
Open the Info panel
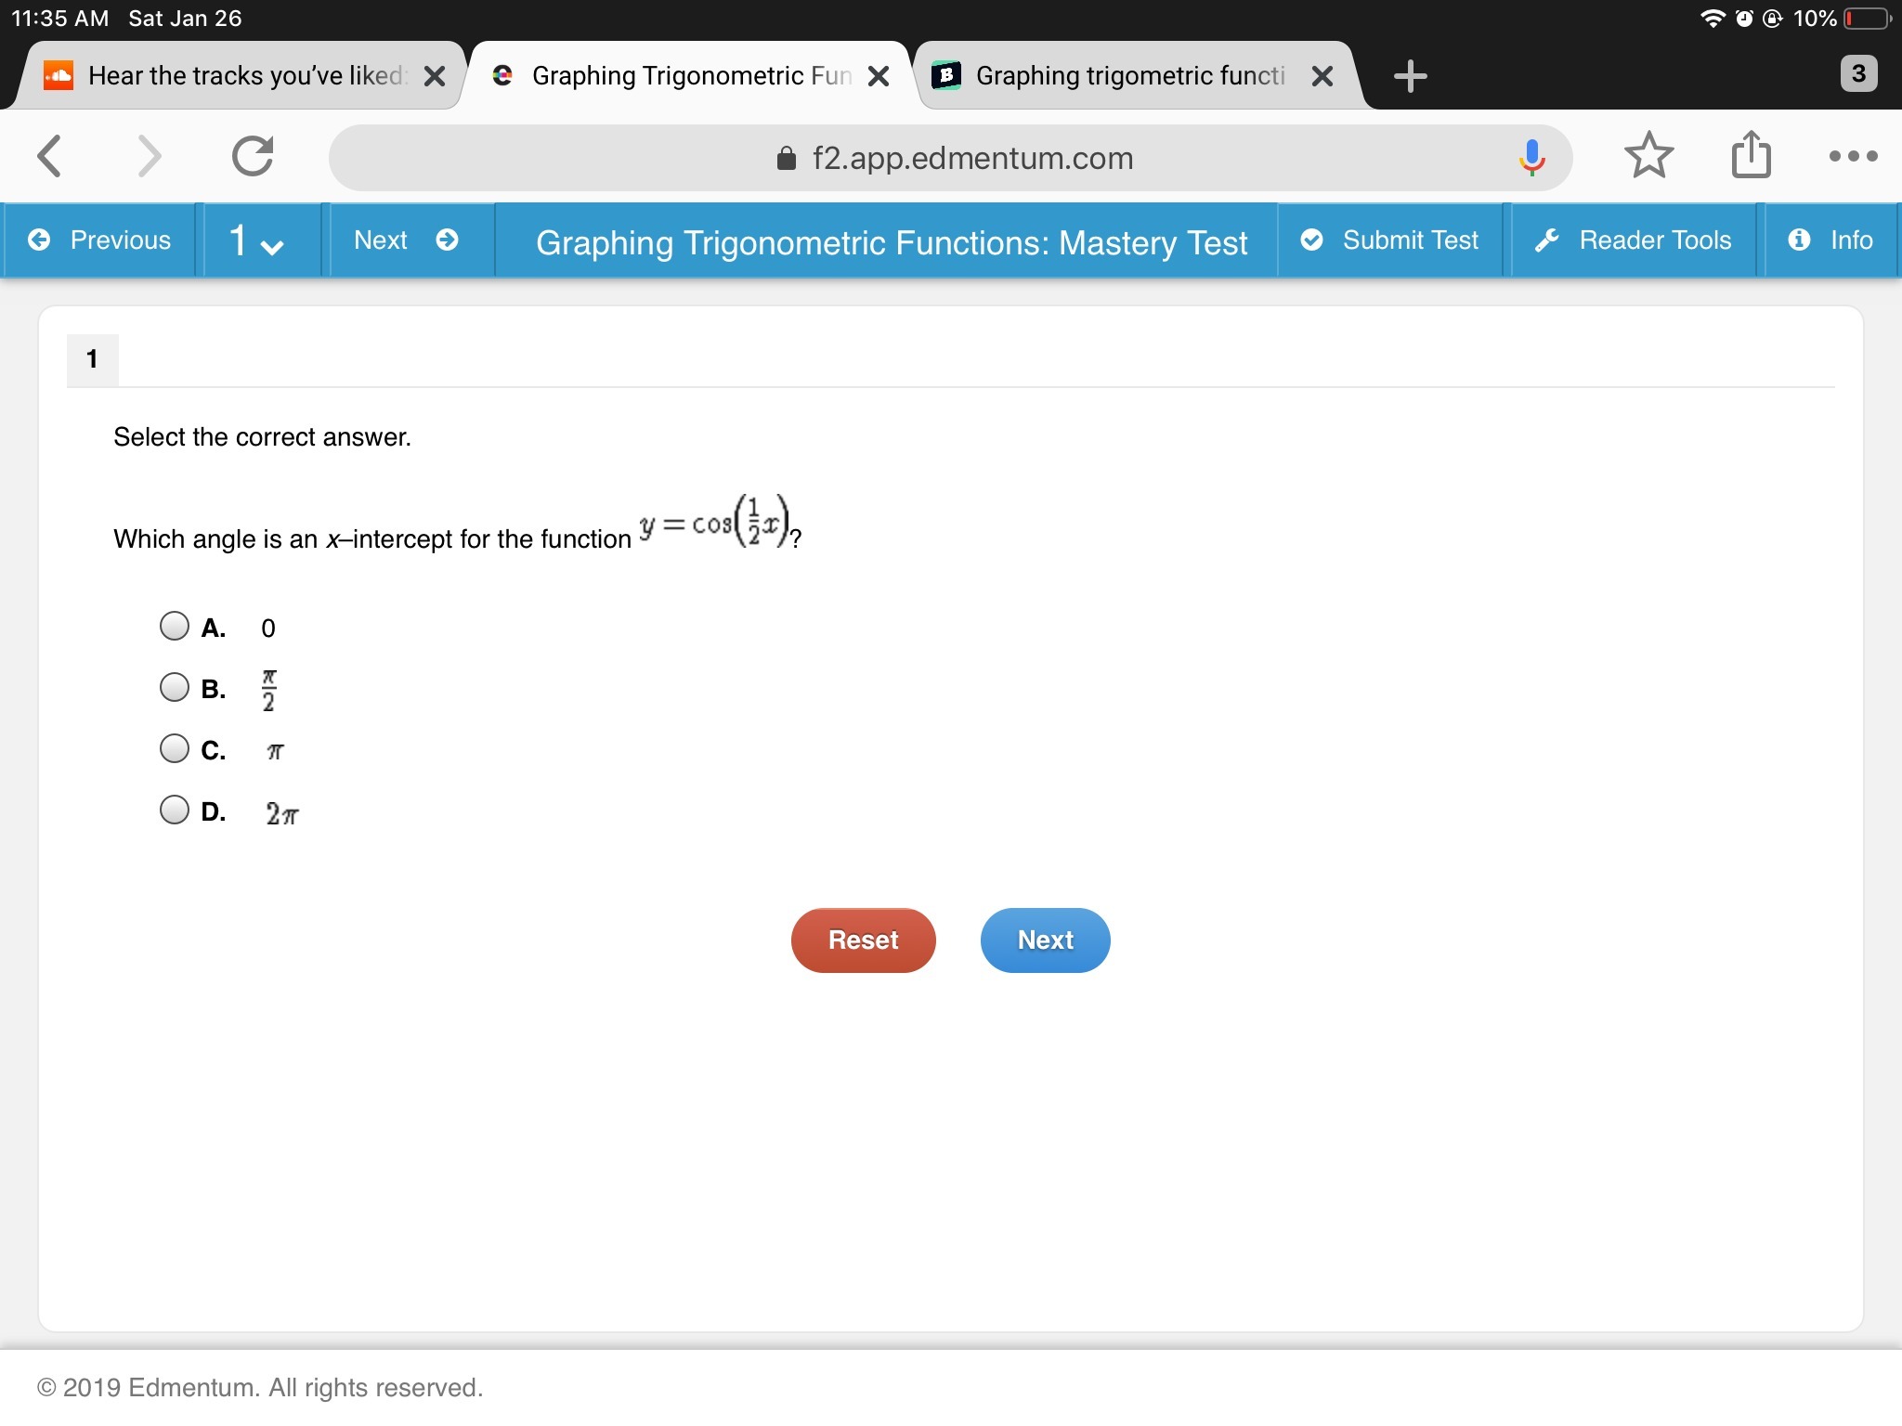[1830, 240]
